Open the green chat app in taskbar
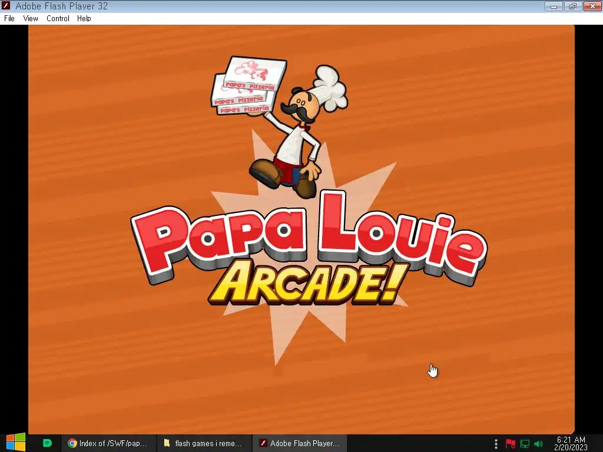The width and height of the screenshot is (603, 452). [x=47, y=443]
